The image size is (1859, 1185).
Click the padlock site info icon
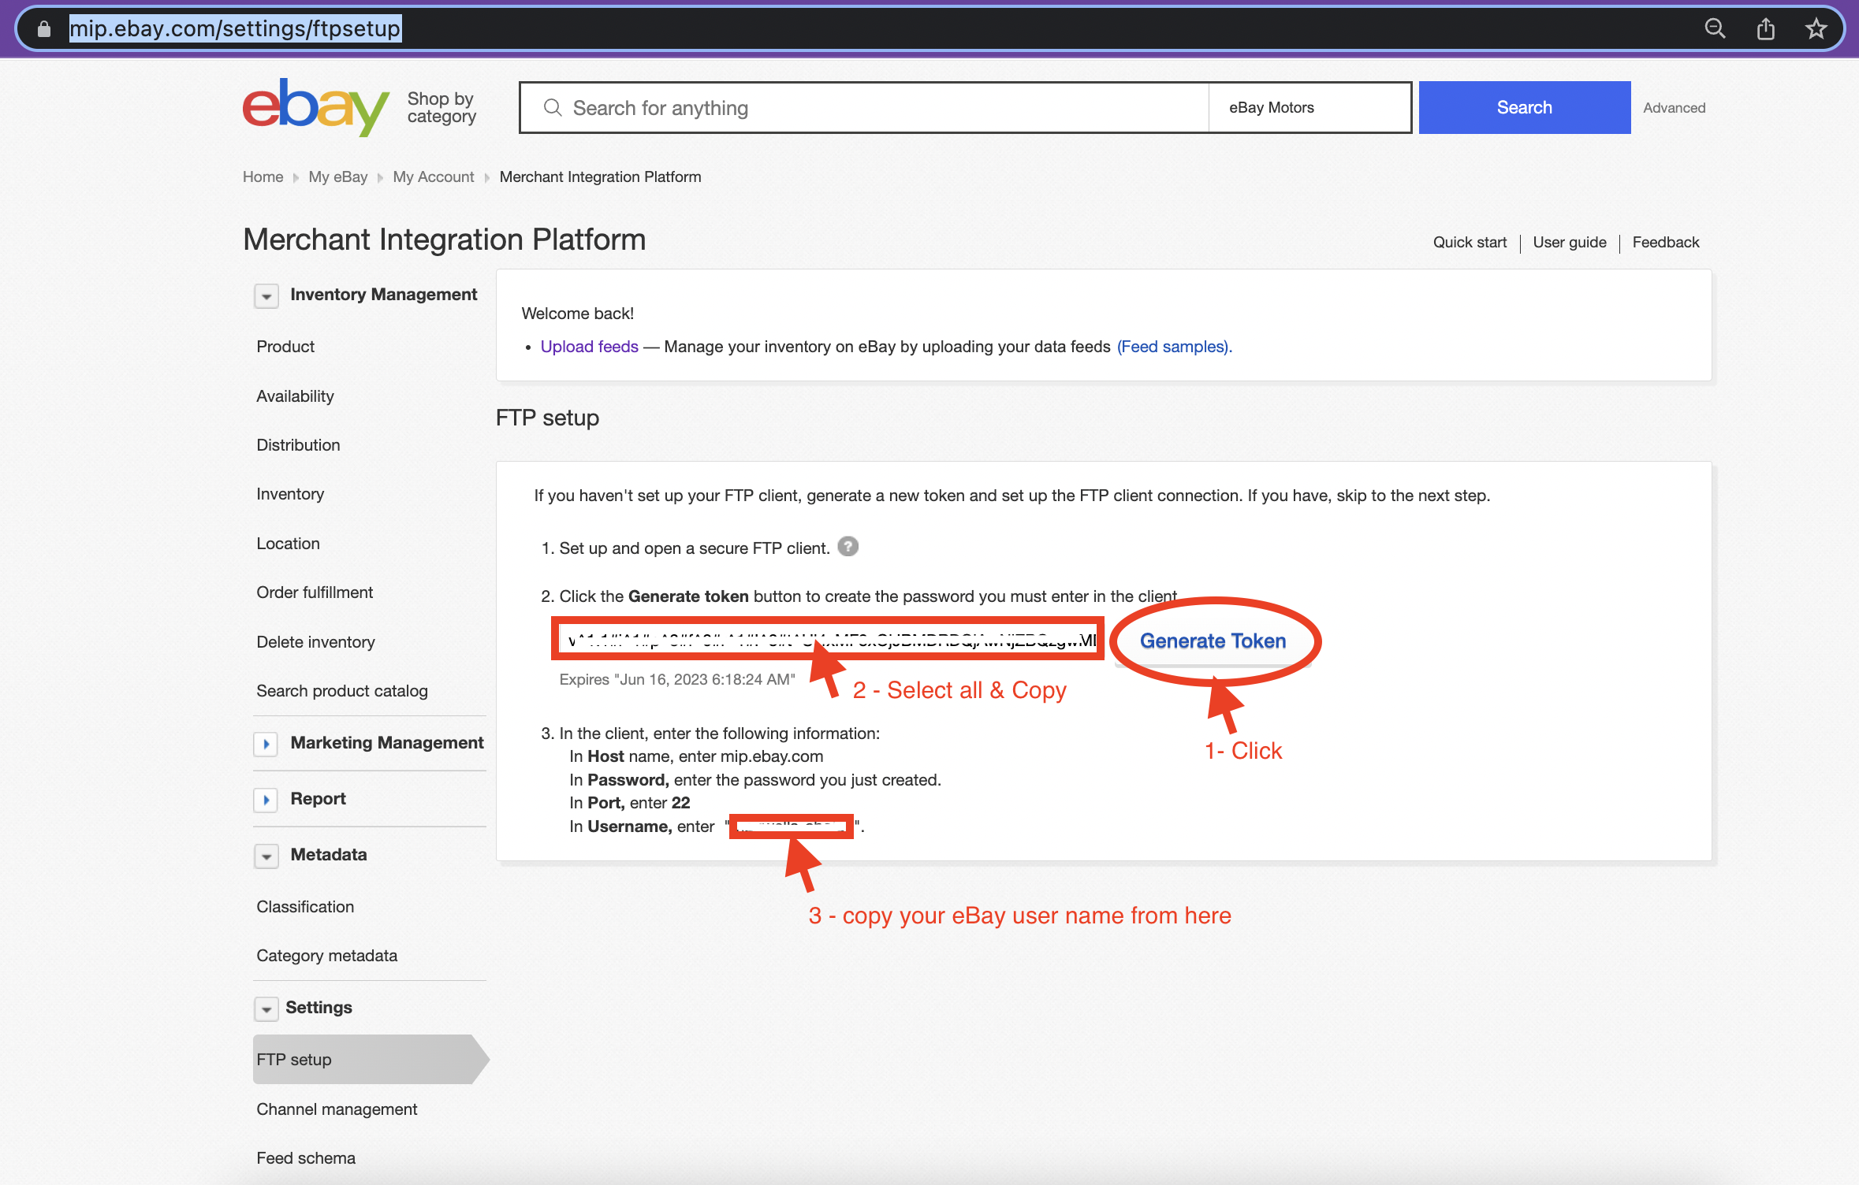(44, 29)
